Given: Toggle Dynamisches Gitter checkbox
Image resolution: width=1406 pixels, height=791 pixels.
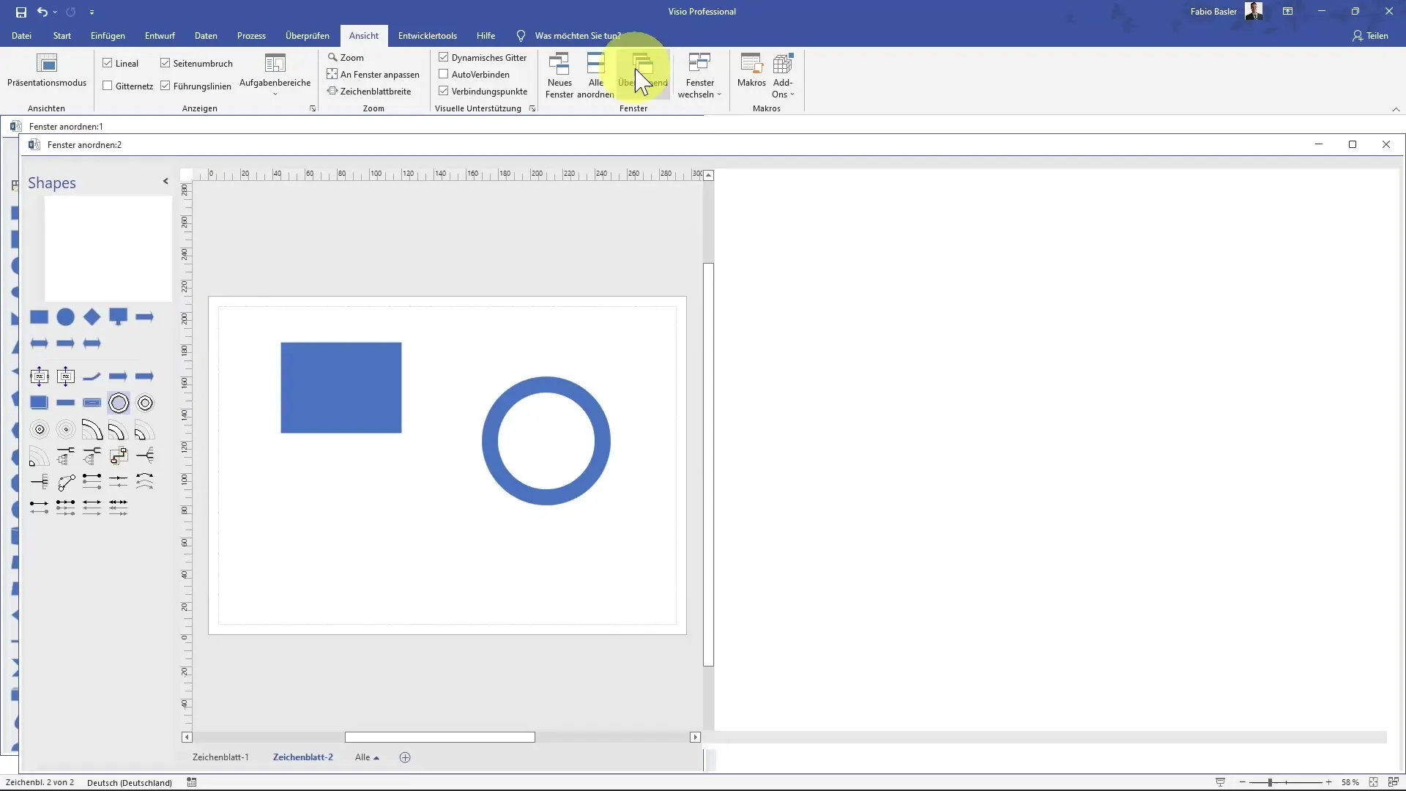Looking at the screenshot, I should 444,57.
